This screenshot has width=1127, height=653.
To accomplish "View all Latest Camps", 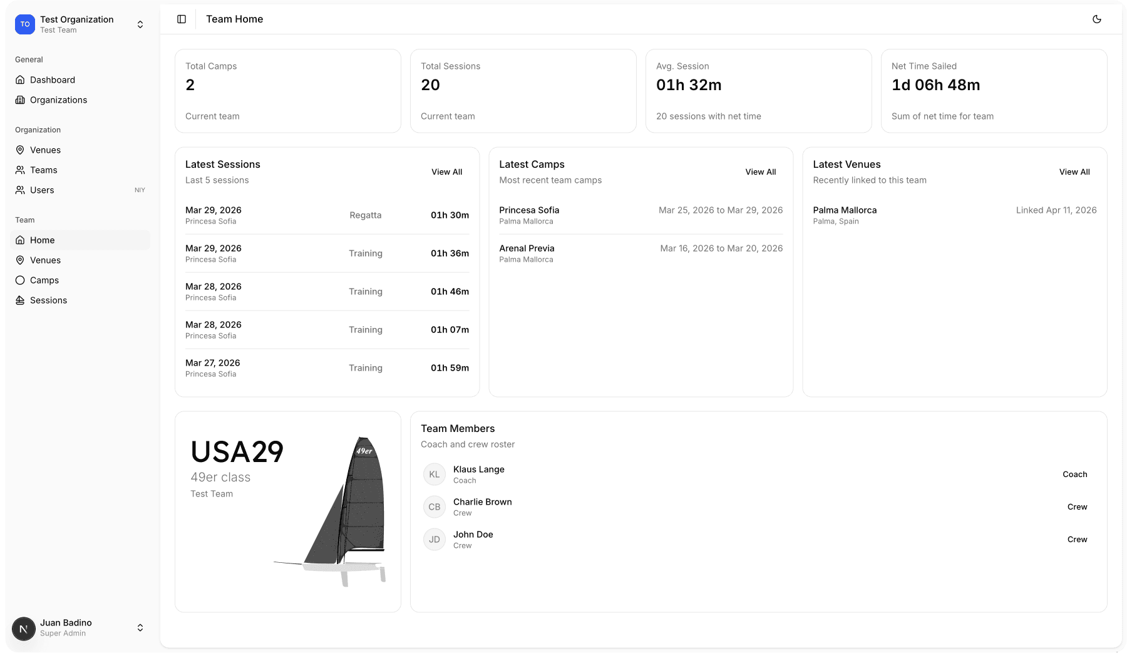I will [760, 172].
